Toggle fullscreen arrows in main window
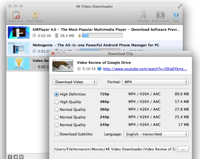This screenshot has width=200, height=159. [x=180, y=6]
